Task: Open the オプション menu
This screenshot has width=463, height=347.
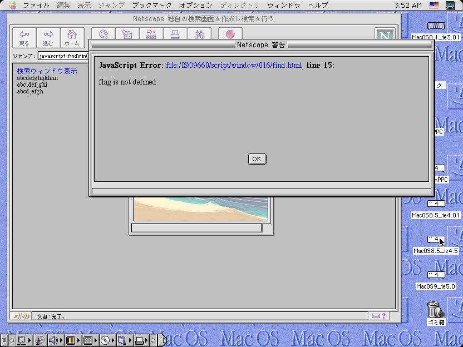Action: (196, 6)
